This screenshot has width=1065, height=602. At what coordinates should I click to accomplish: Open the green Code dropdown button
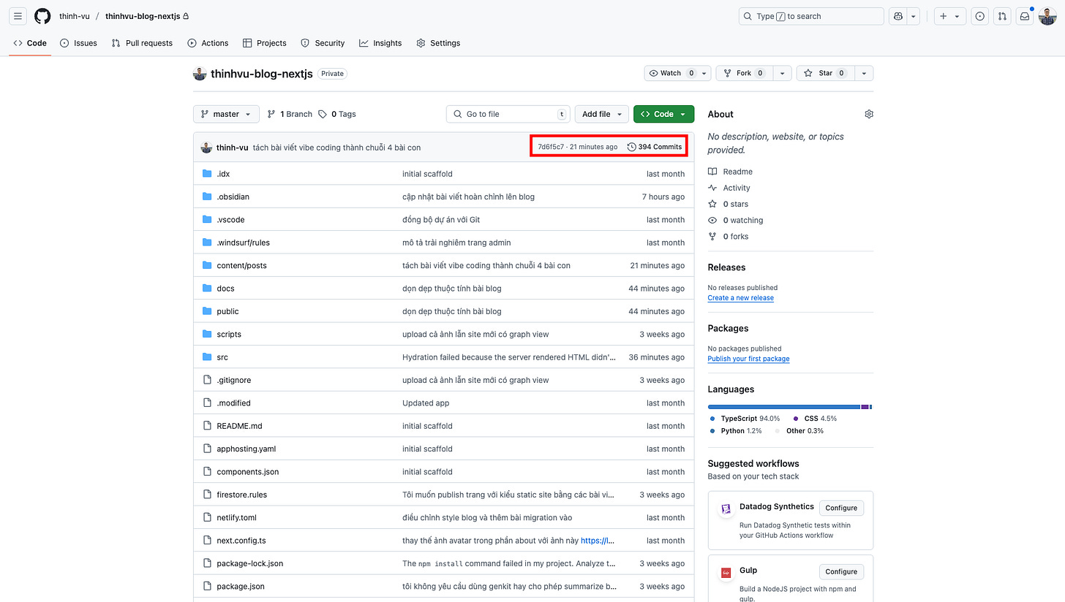tap(663, 114)
